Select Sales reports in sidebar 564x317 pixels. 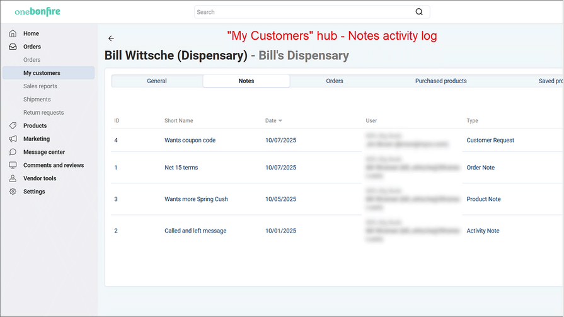[40, 86]
